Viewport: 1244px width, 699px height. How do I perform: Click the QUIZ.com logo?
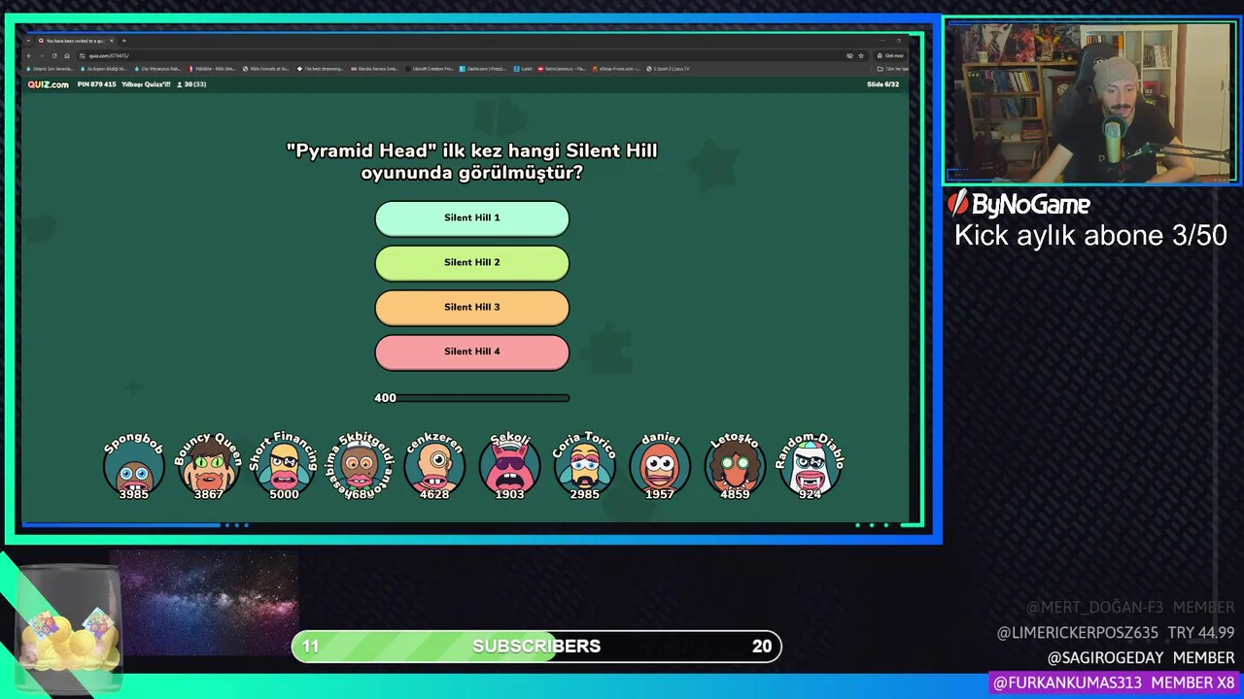(49, 84)
